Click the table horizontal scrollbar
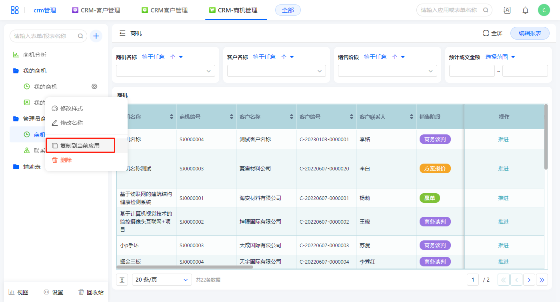 pos(184,267)
